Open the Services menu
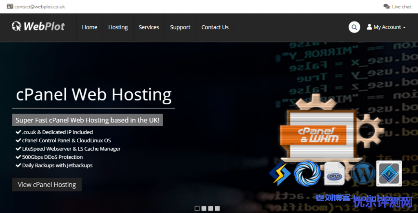 [149, 27]
